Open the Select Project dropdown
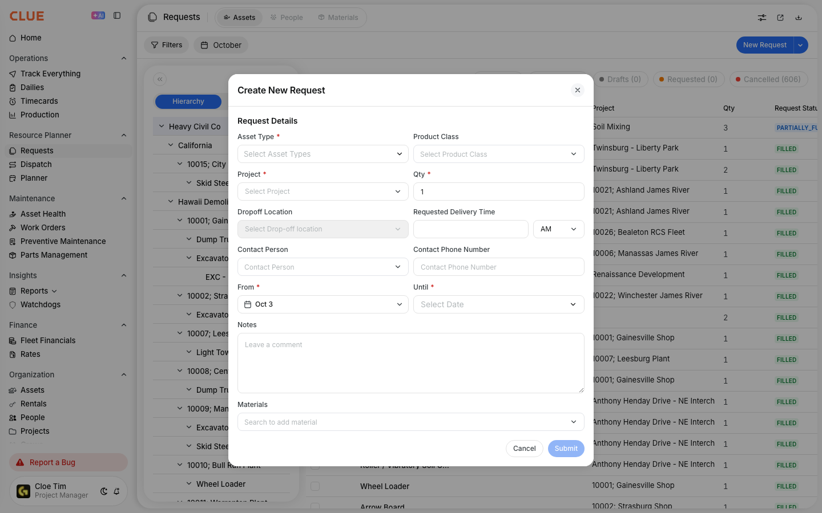Screen dimensions: 822x513 (x=323, y=192)
